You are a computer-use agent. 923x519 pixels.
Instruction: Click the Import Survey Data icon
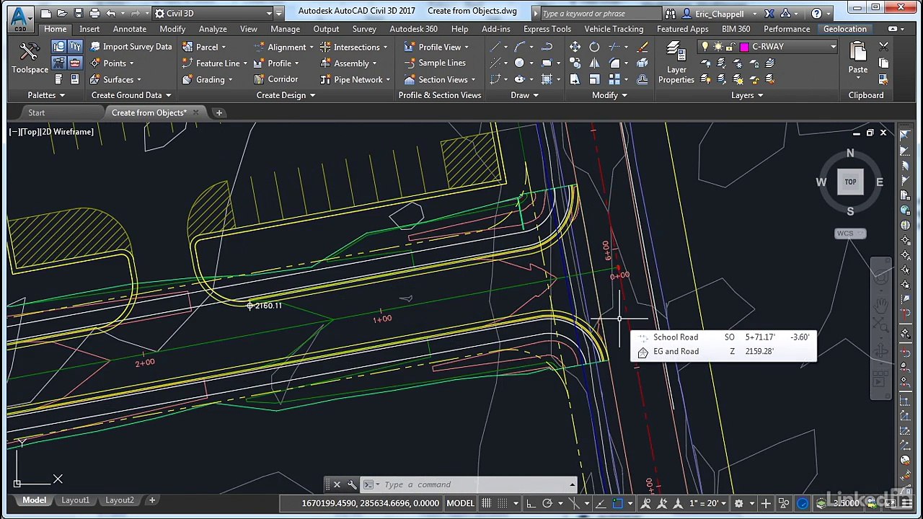[94, 47]
